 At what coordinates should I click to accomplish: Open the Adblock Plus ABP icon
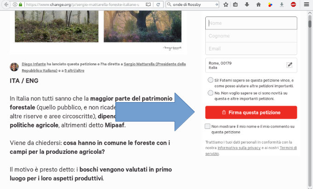point(294,5)
